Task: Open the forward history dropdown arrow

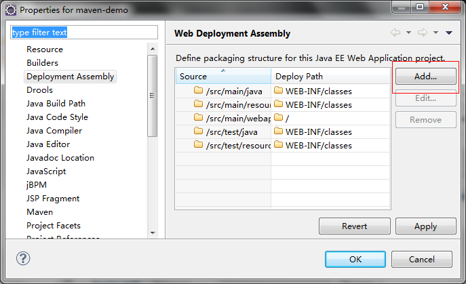Action: click(x=435, y=33)
